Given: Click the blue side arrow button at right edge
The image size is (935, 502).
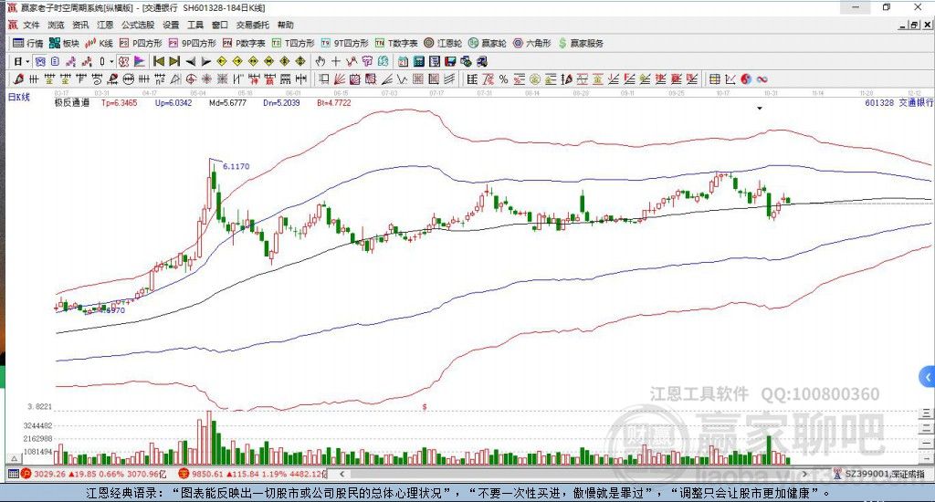Looking at the screenshot, I should (927, 377).
